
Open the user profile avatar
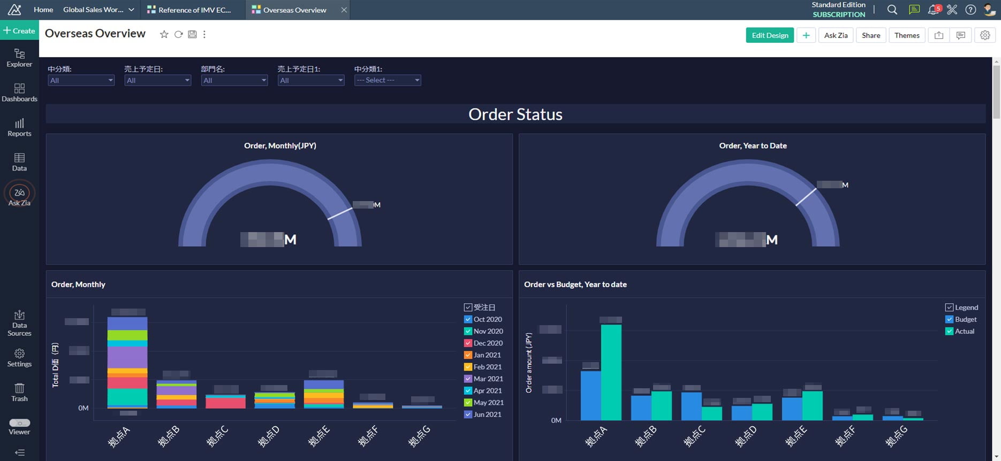tap(989, 10)
